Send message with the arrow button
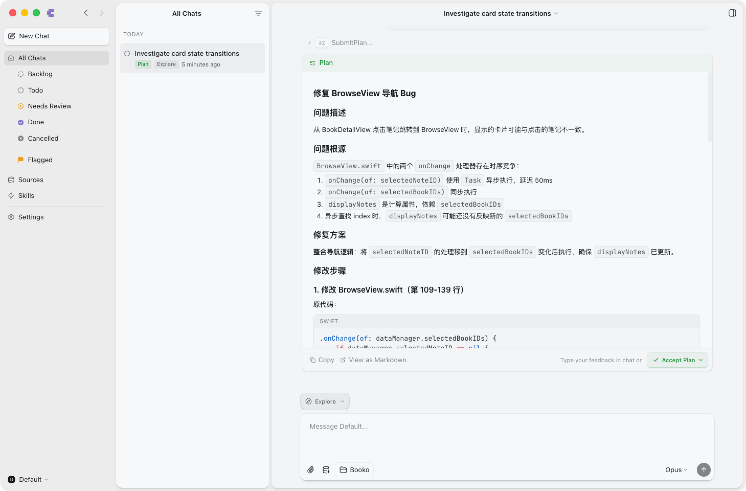The width and height of the screenshot is (746, 491). [x=703, y=470]
